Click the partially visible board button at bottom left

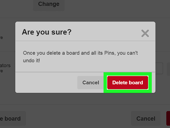pos(12,118)
